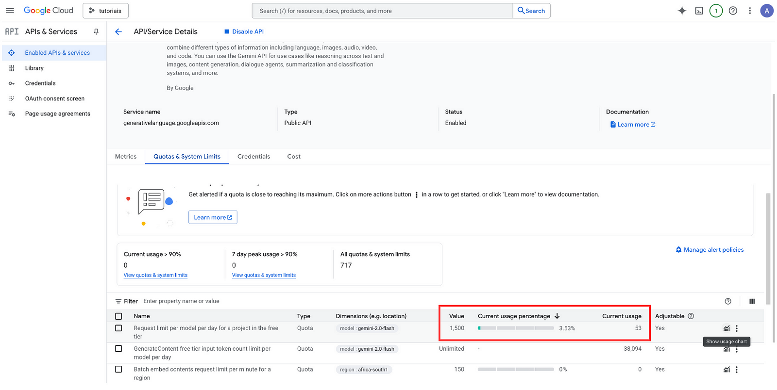Click the 3.53% usage progress bar

pos(516,328)
